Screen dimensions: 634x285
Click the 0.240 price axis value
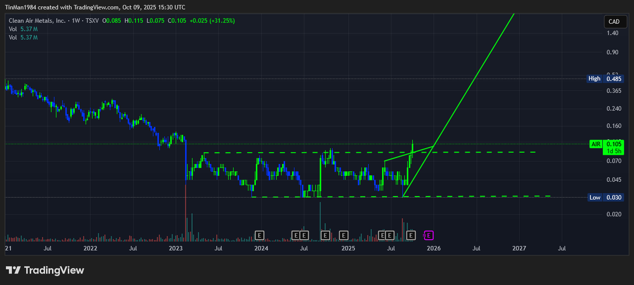pos(614,109)
